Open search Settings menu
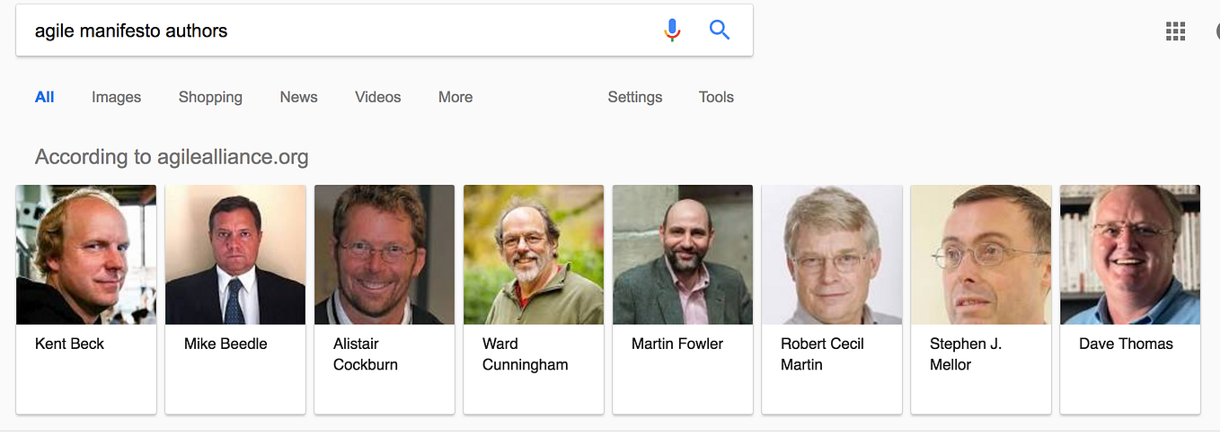The width and height of the screenshot is (1220, 436). click(x=635, y=97)
